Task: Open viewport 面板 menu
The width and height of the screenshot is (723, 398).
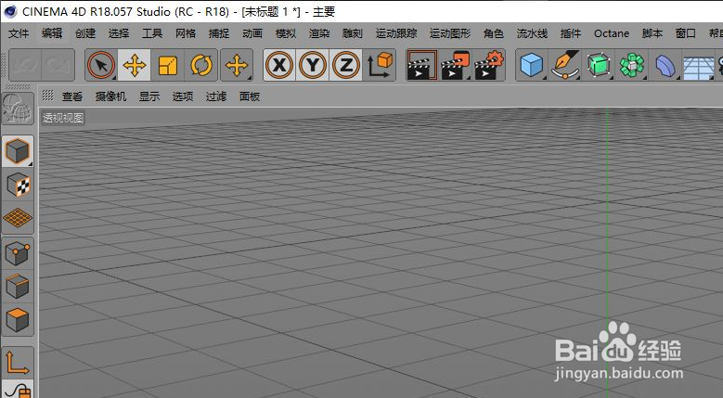Action: coord(250,96)
